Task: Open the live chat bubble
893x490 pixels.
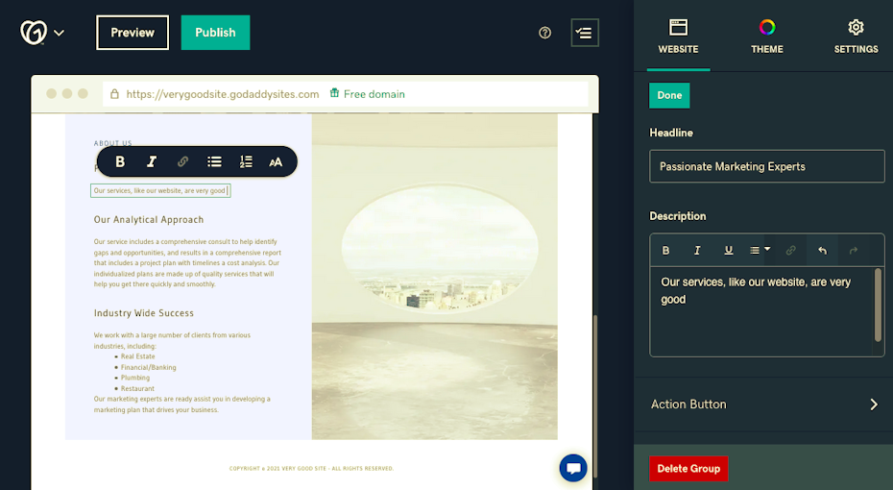Action: [x=573, y=468]
